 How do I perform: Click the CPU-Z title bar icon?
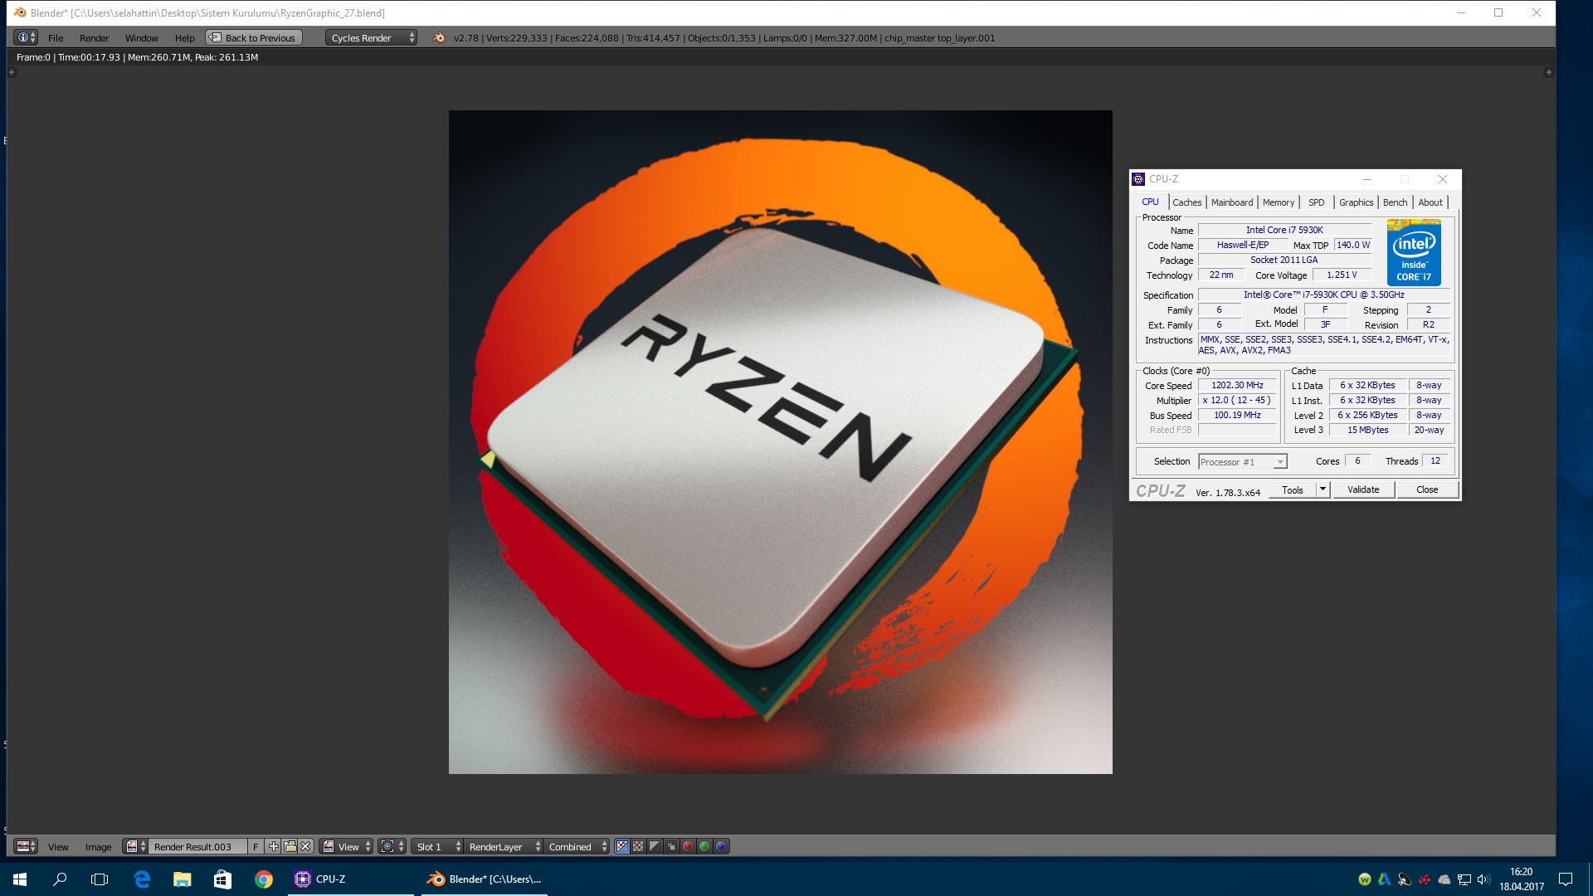[x=1139, y=179]
